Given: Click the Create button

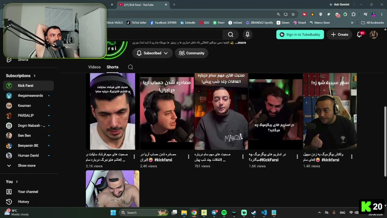Looking at the screenshot, I should [x=340, y=35].
